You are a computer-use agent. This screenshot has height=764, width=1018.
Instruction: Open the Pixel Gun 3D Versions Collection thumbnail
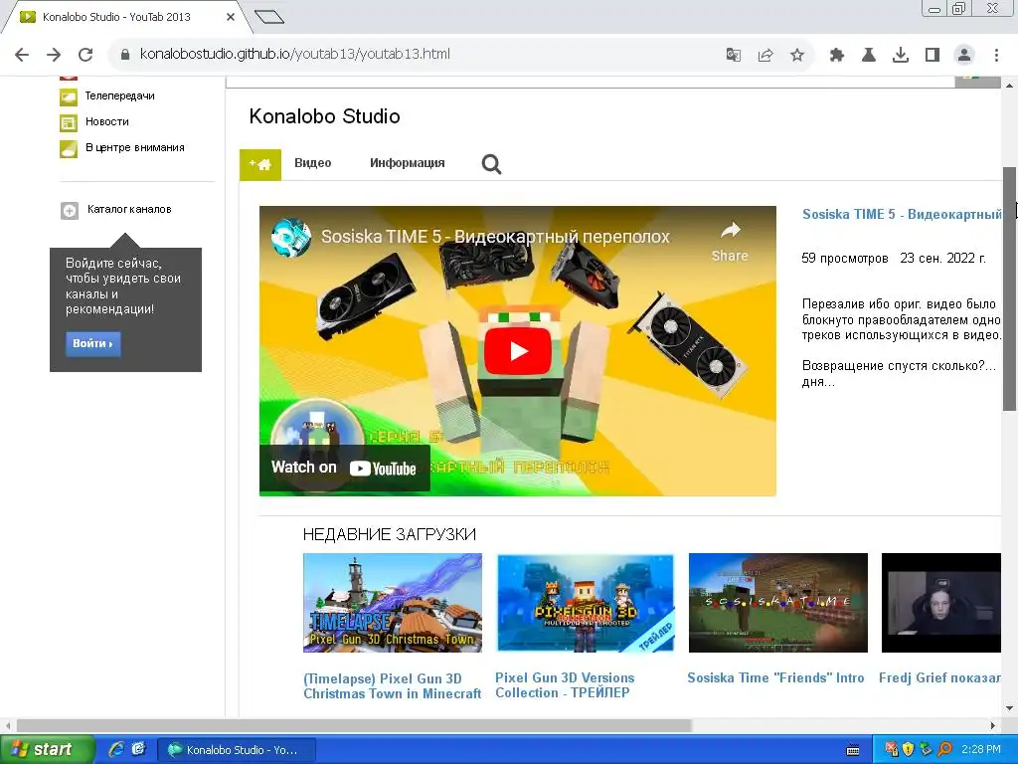point(585,603)
